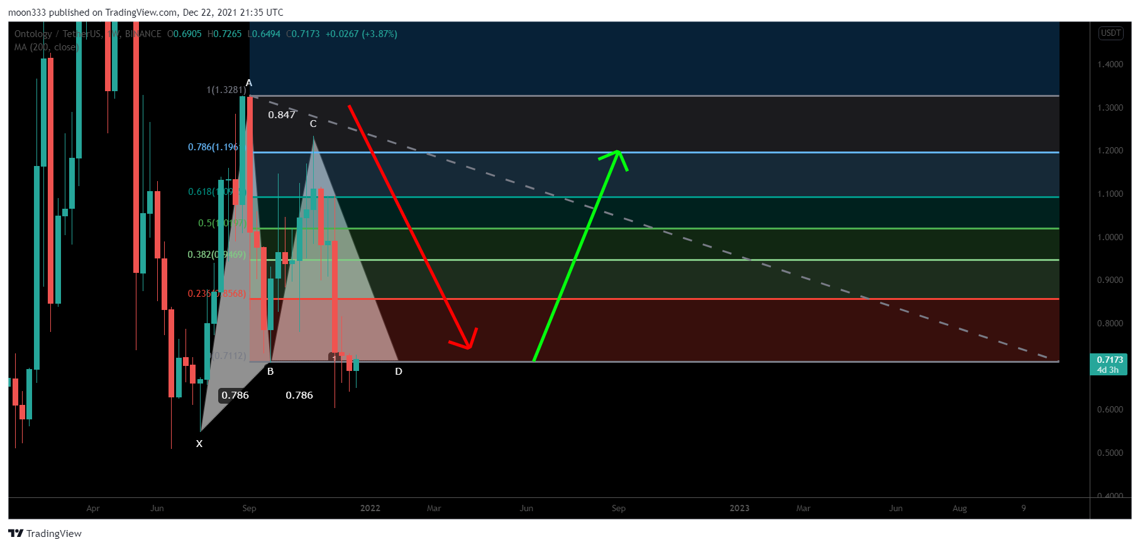The height and width of the screenshot is (547, 1140).
Task: Click the Sep label between Jun and 2022
Action: coord(249,508)
